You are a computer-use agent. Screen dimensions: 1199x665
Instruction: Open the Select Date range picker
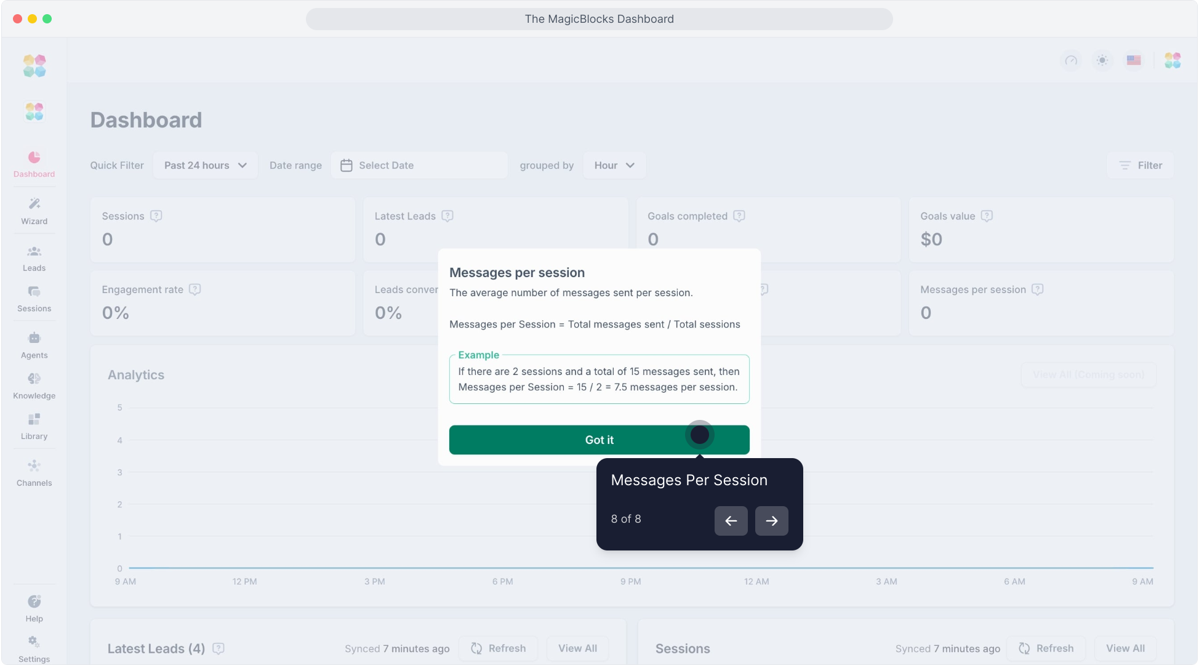click(419, 166)
